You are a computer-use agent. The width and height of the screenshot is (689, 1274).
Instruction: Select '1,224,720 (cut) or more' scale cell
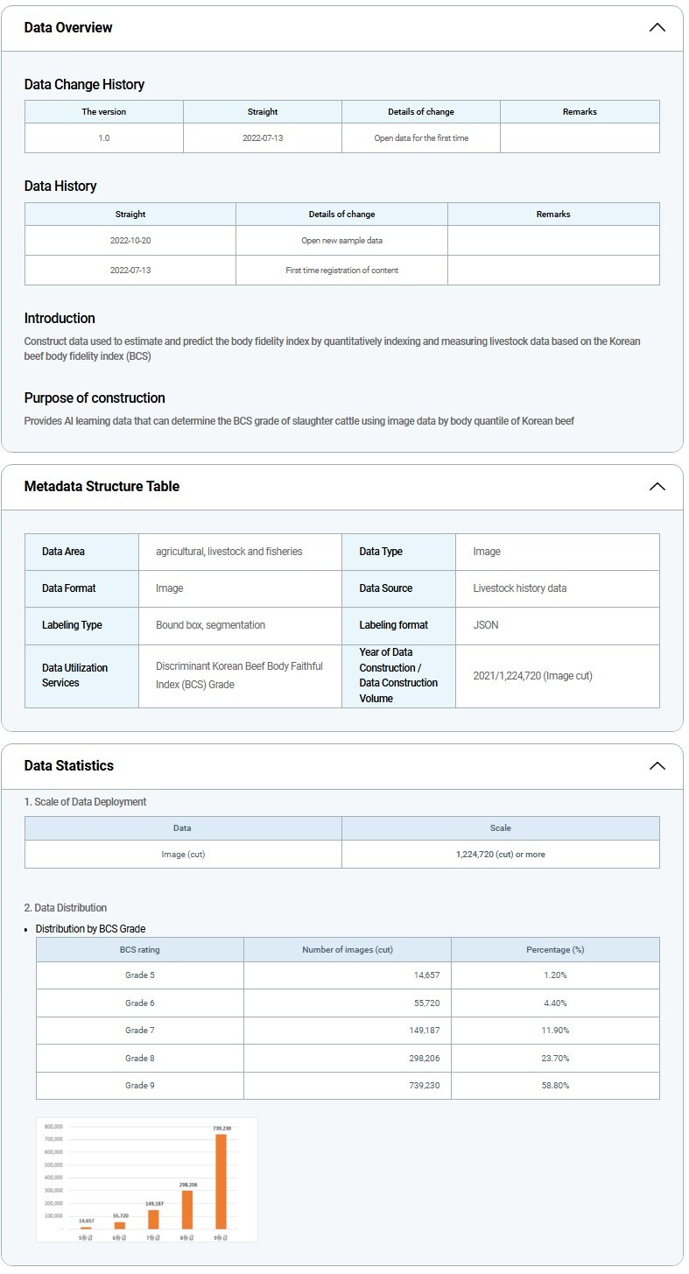coord(500,855)
